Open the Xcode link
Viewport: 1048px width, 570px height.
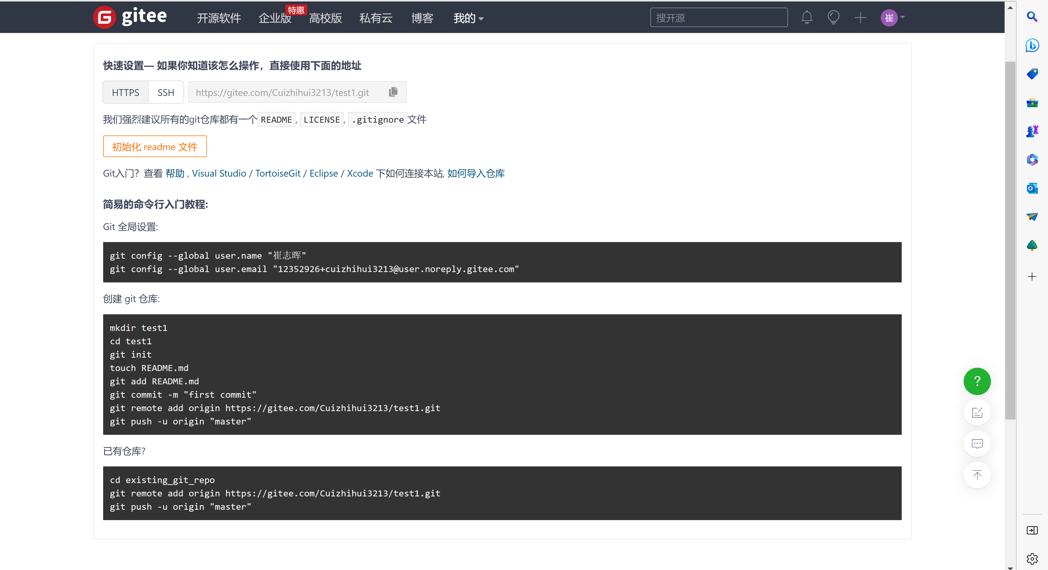pos(360,173)
